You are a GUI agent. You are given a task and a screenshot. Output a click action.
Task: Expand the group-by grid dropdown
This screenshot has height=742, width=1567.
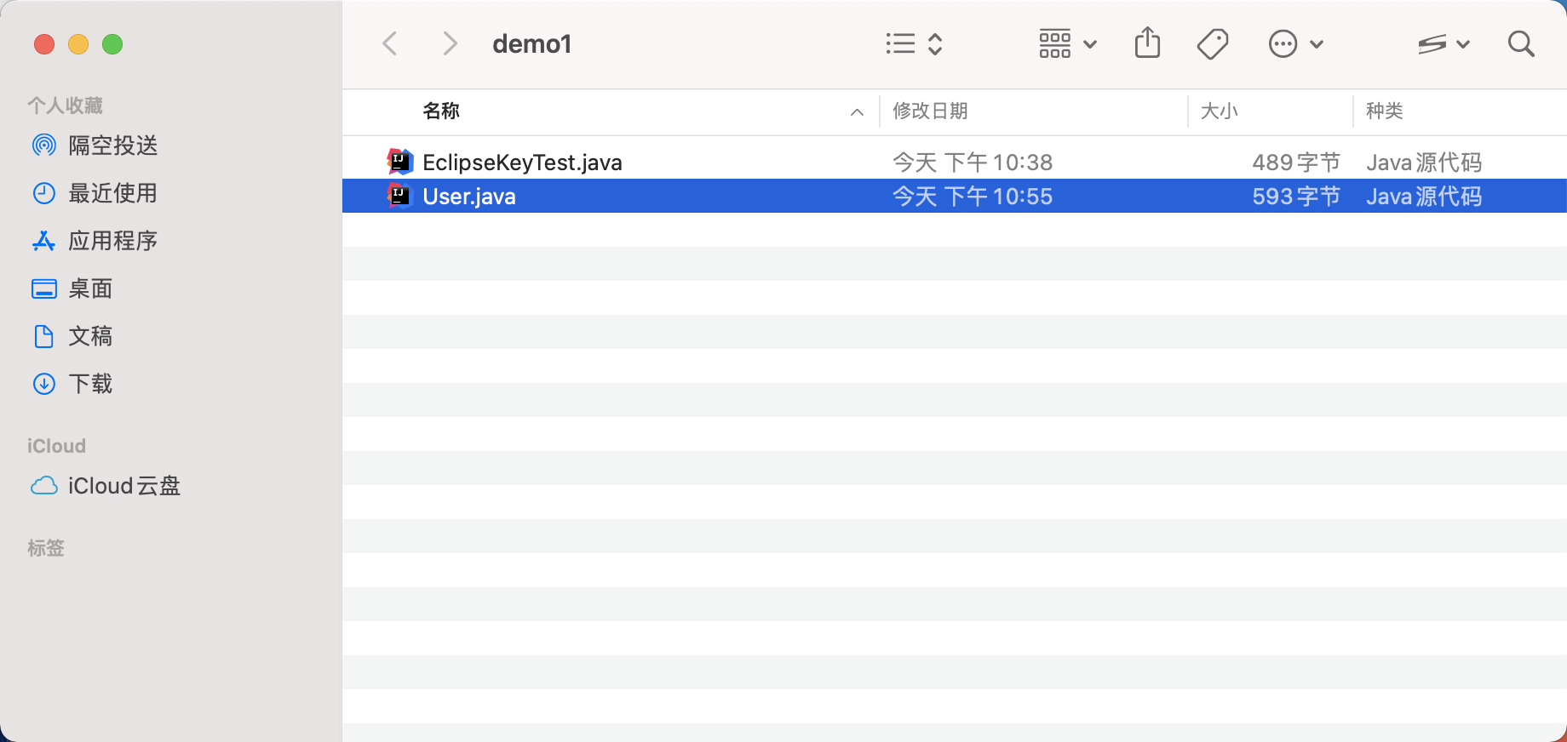pyautogui.click(x=1067, y=43)
